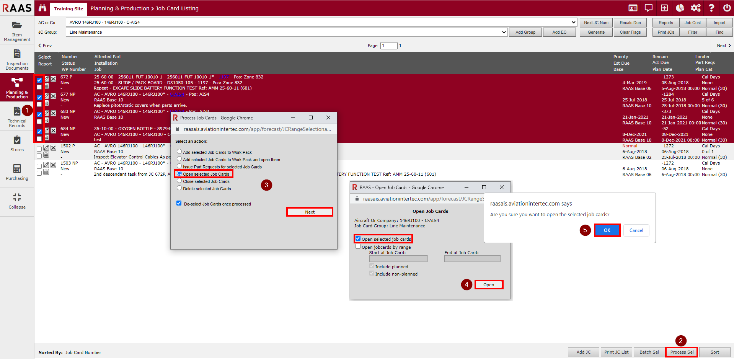Viewport: 734px width, 359px height.
Task: Select Close selected Job Cards option
Action: tap(179, 181)
